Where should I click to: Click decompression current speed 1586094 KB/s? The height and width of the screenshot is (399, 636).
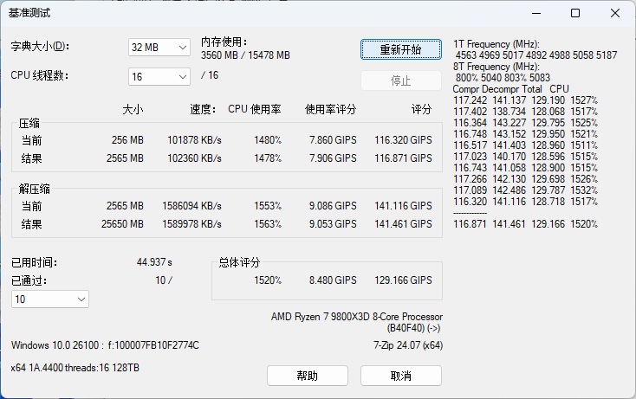191,206
